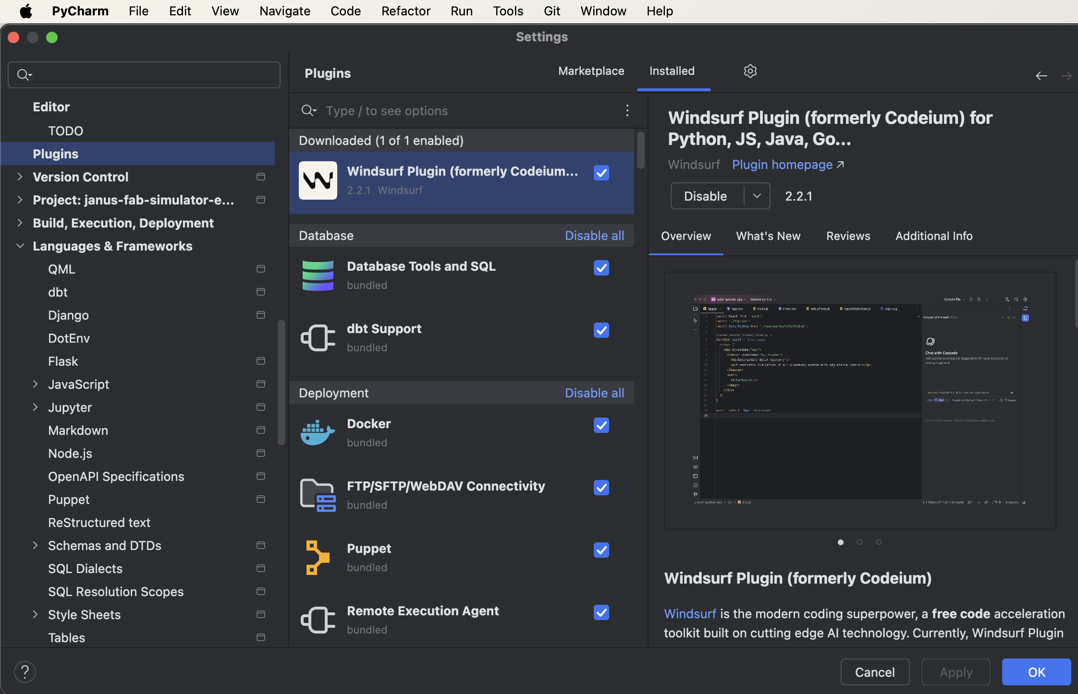The width and height of the screenshot is (1078, 694).
Task: Click the settings tree scrollbar
Action: tap(282, 383)
